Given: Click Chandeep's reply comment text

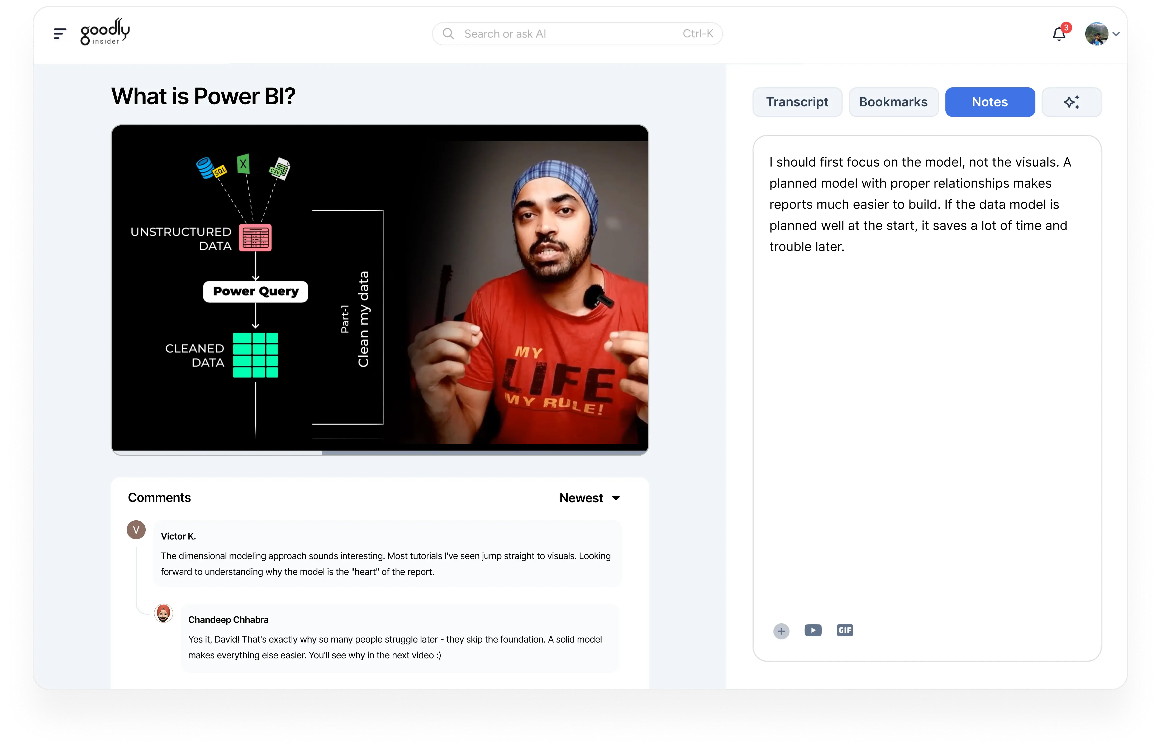Looking at the screenshot, I should [x=395, y=647].
